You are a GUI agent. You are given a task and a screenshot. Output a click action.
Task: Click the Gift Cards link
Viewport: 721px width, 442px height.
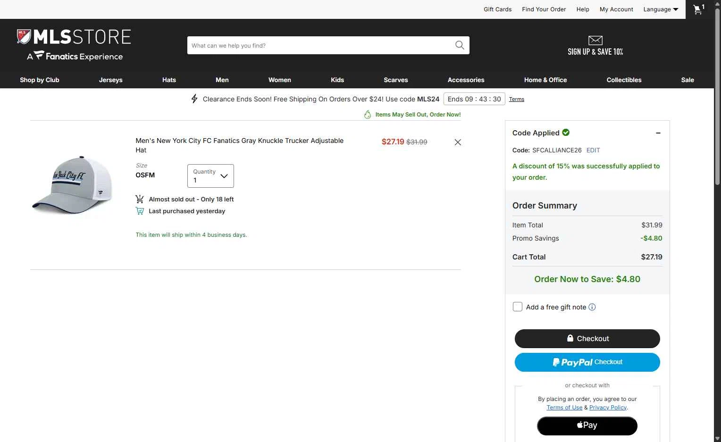(x=498, y=9)
